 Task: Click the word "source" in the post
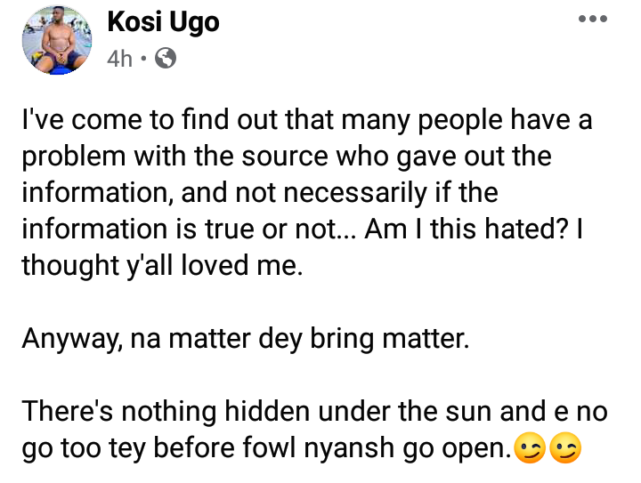point(285,157)
